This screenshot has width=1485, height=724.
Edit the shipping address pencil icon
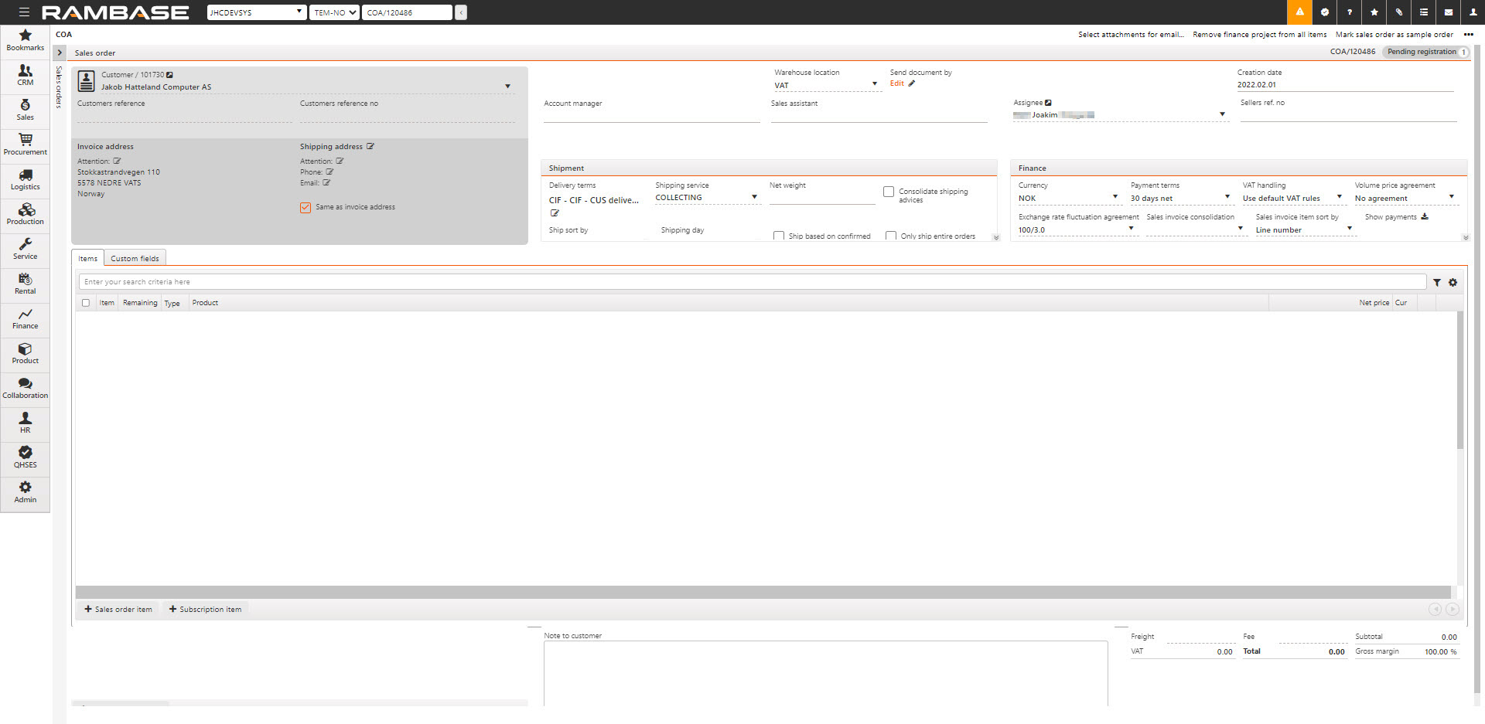(370, 147)
